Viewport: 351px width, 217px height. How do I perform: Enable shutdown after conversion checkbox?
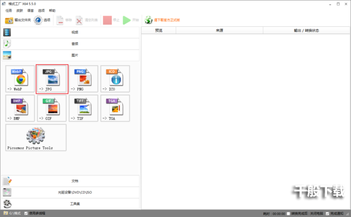tap(288, 213)
